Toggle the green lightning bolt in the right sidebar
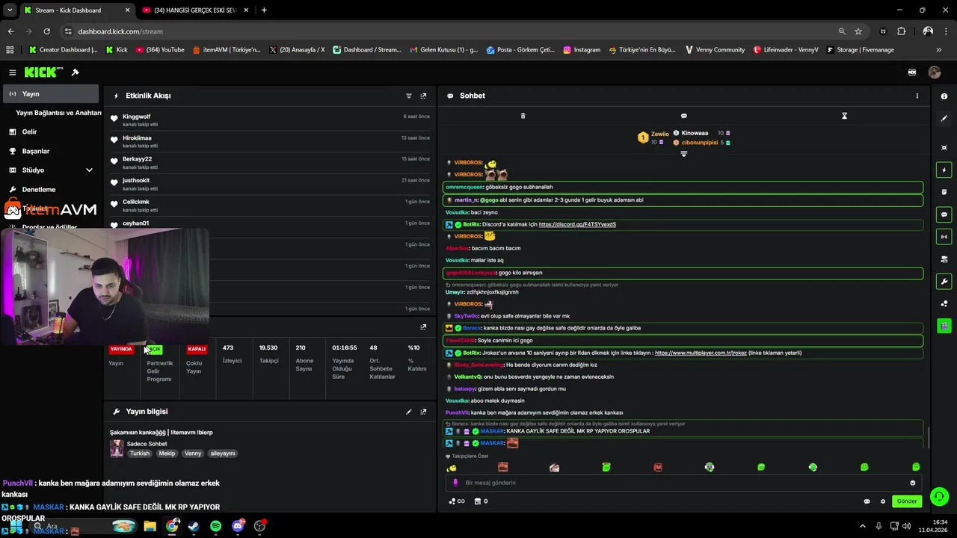This screenshot has height=538, width=957. [x=944, y=170]
